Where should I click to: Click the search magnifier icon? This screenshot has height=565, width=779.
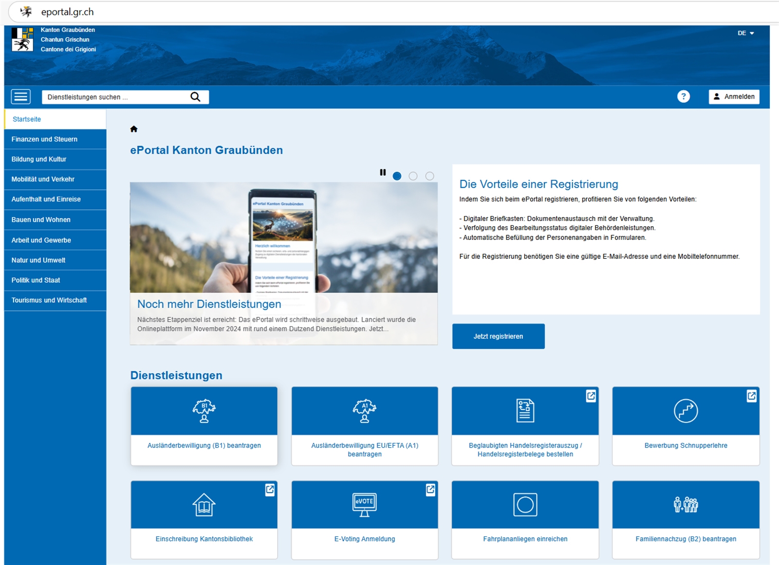click(195, 97)
